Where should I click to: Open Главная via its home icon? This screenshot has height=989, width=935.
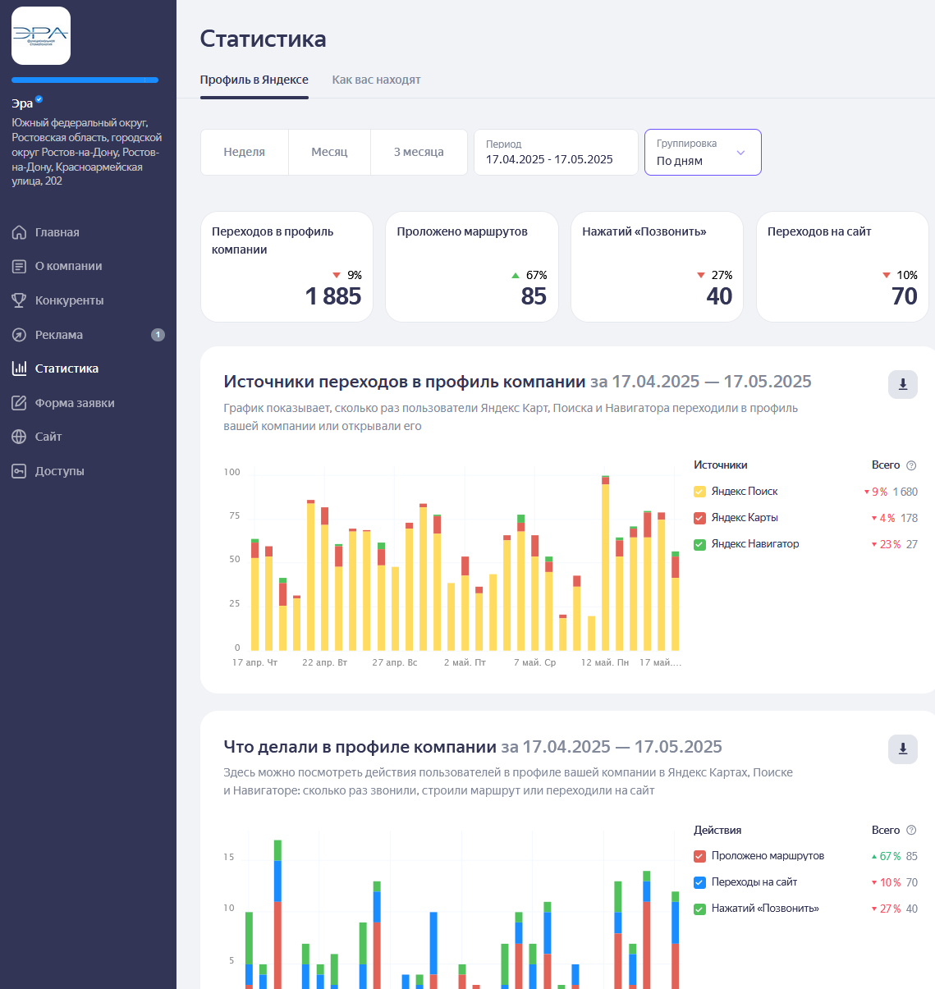click(x=19, y=232)
